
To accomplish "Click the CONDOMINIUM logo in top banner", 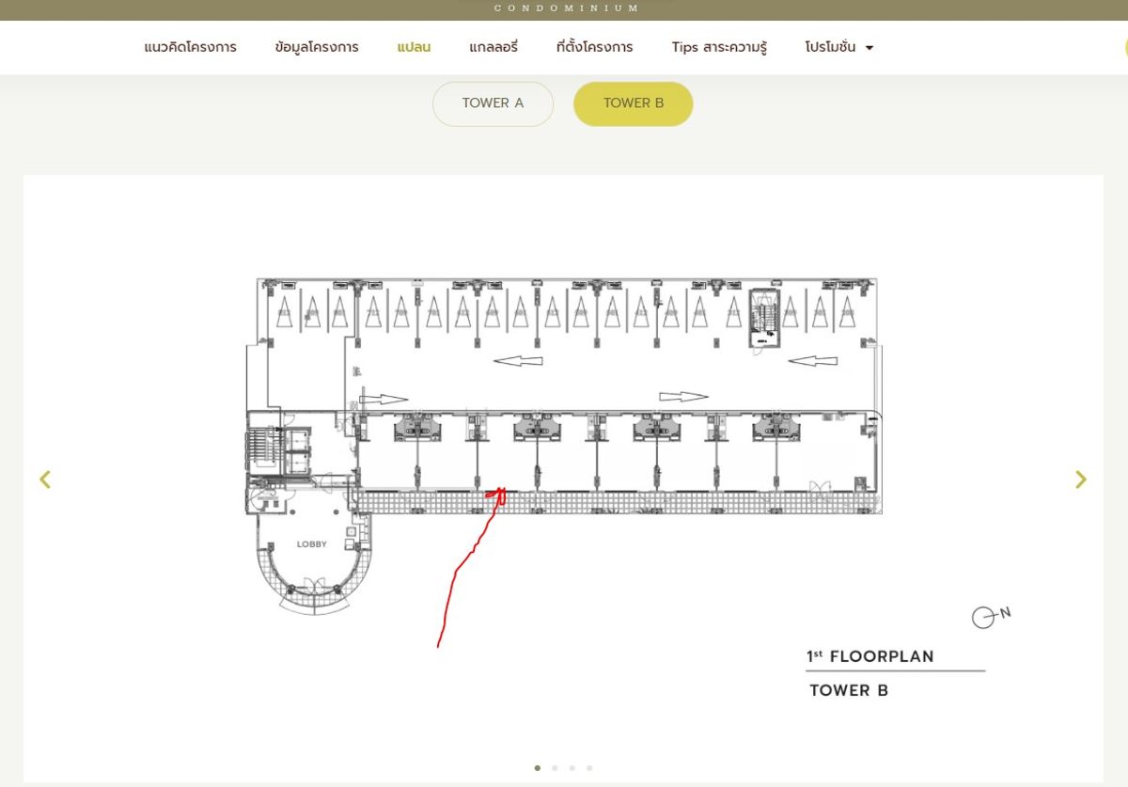I will point(567,8).
